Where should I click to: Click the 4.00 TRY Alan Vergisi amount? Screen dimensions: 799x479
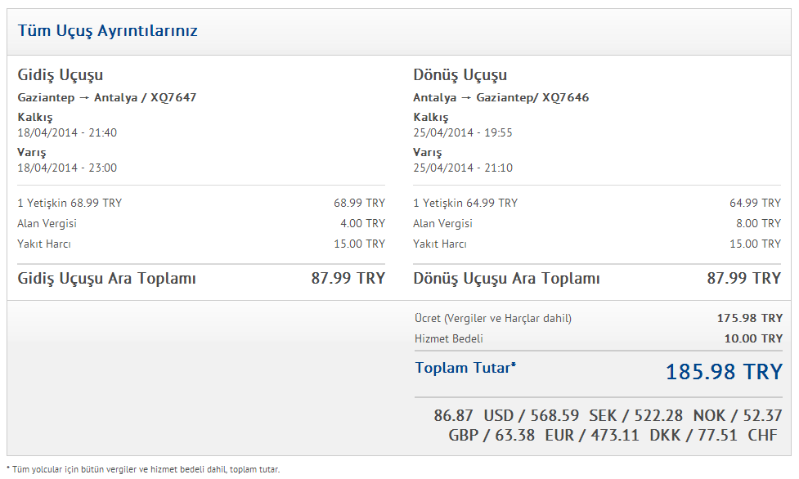(363, 223)
